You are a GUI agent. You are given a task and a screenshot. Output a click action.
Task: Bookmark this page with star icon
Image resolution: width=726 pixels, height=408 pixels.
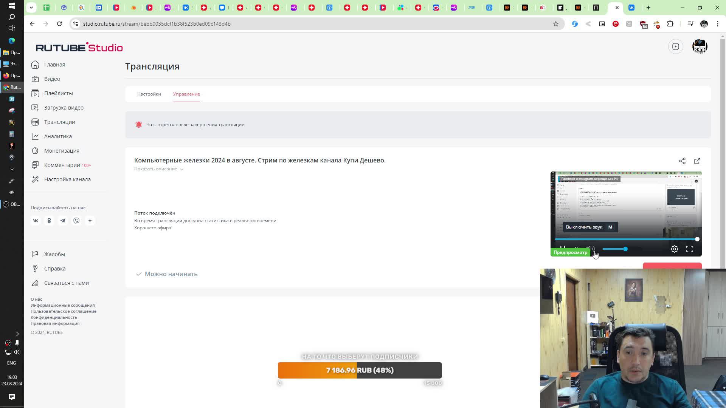coord(555,24)
